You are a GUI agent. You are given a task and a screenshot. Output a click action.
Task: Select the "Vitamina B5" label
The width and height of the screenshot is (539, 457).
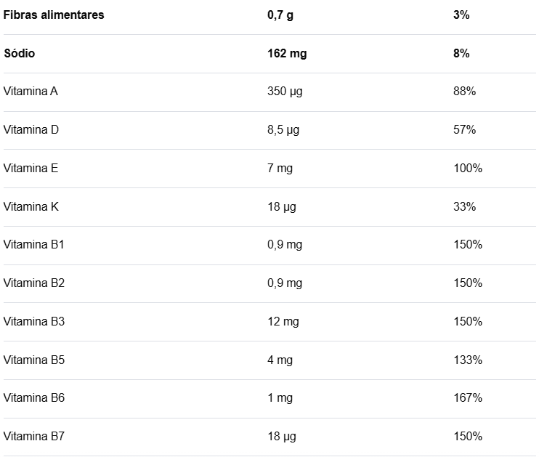(x=34, y=360)
